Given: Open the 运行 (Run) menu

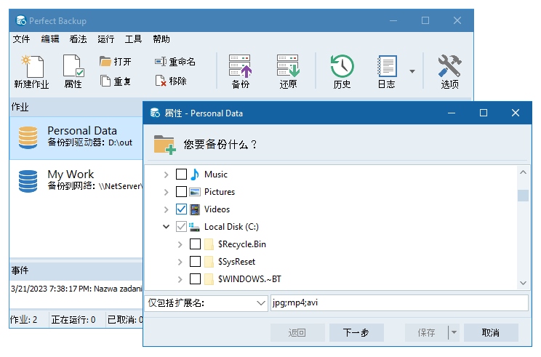Looking at the screenshot, I should (x=106, y=39).
